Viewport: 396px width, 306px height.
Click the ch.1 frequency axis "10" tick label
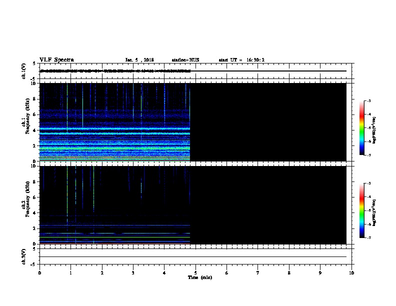tap(33, 83)
